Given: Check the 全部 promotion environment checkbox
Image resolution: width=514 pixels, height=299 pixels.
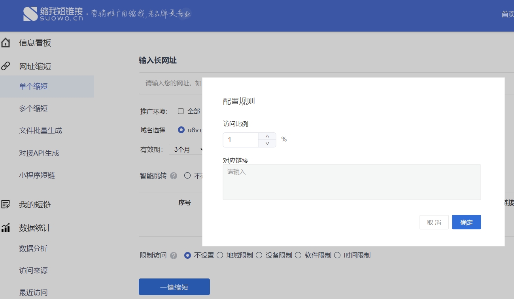Looking at the screenshot, I should [x=181, y=111].
